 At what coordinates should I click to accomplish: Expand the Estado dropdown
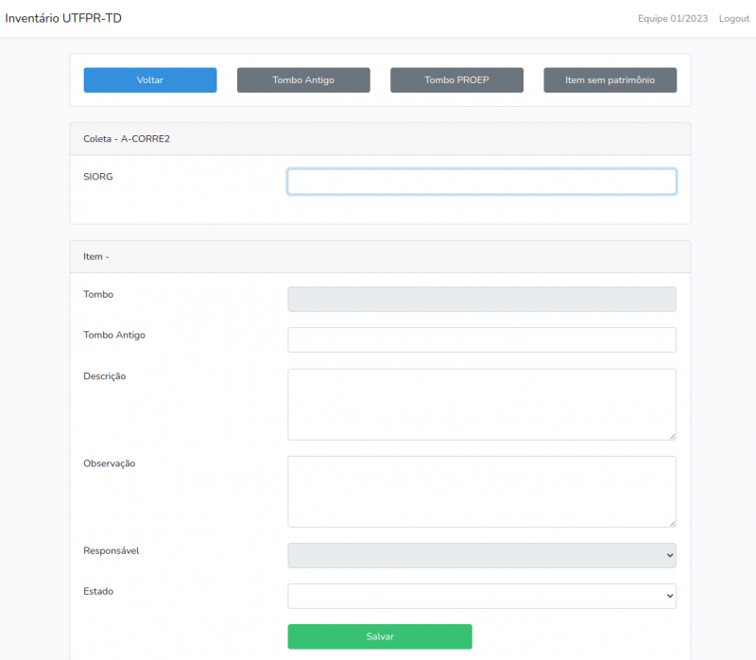(482, 596)
